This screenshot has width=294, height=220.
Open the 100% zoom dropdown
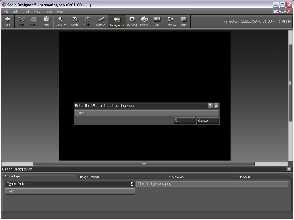coord(60,21)
